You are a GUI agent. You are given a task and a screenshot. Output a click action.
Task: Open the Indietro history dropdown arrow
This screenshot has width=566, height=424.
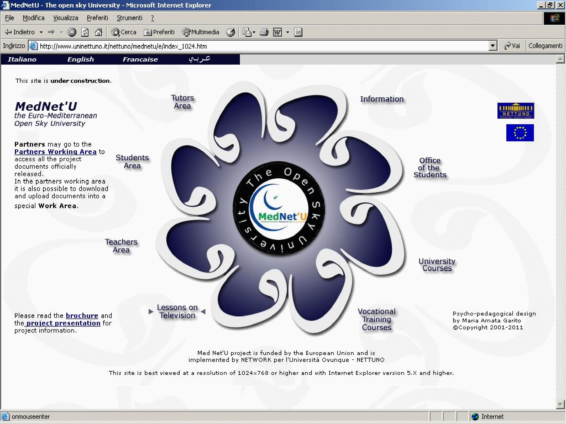click(x=41, y=32)
